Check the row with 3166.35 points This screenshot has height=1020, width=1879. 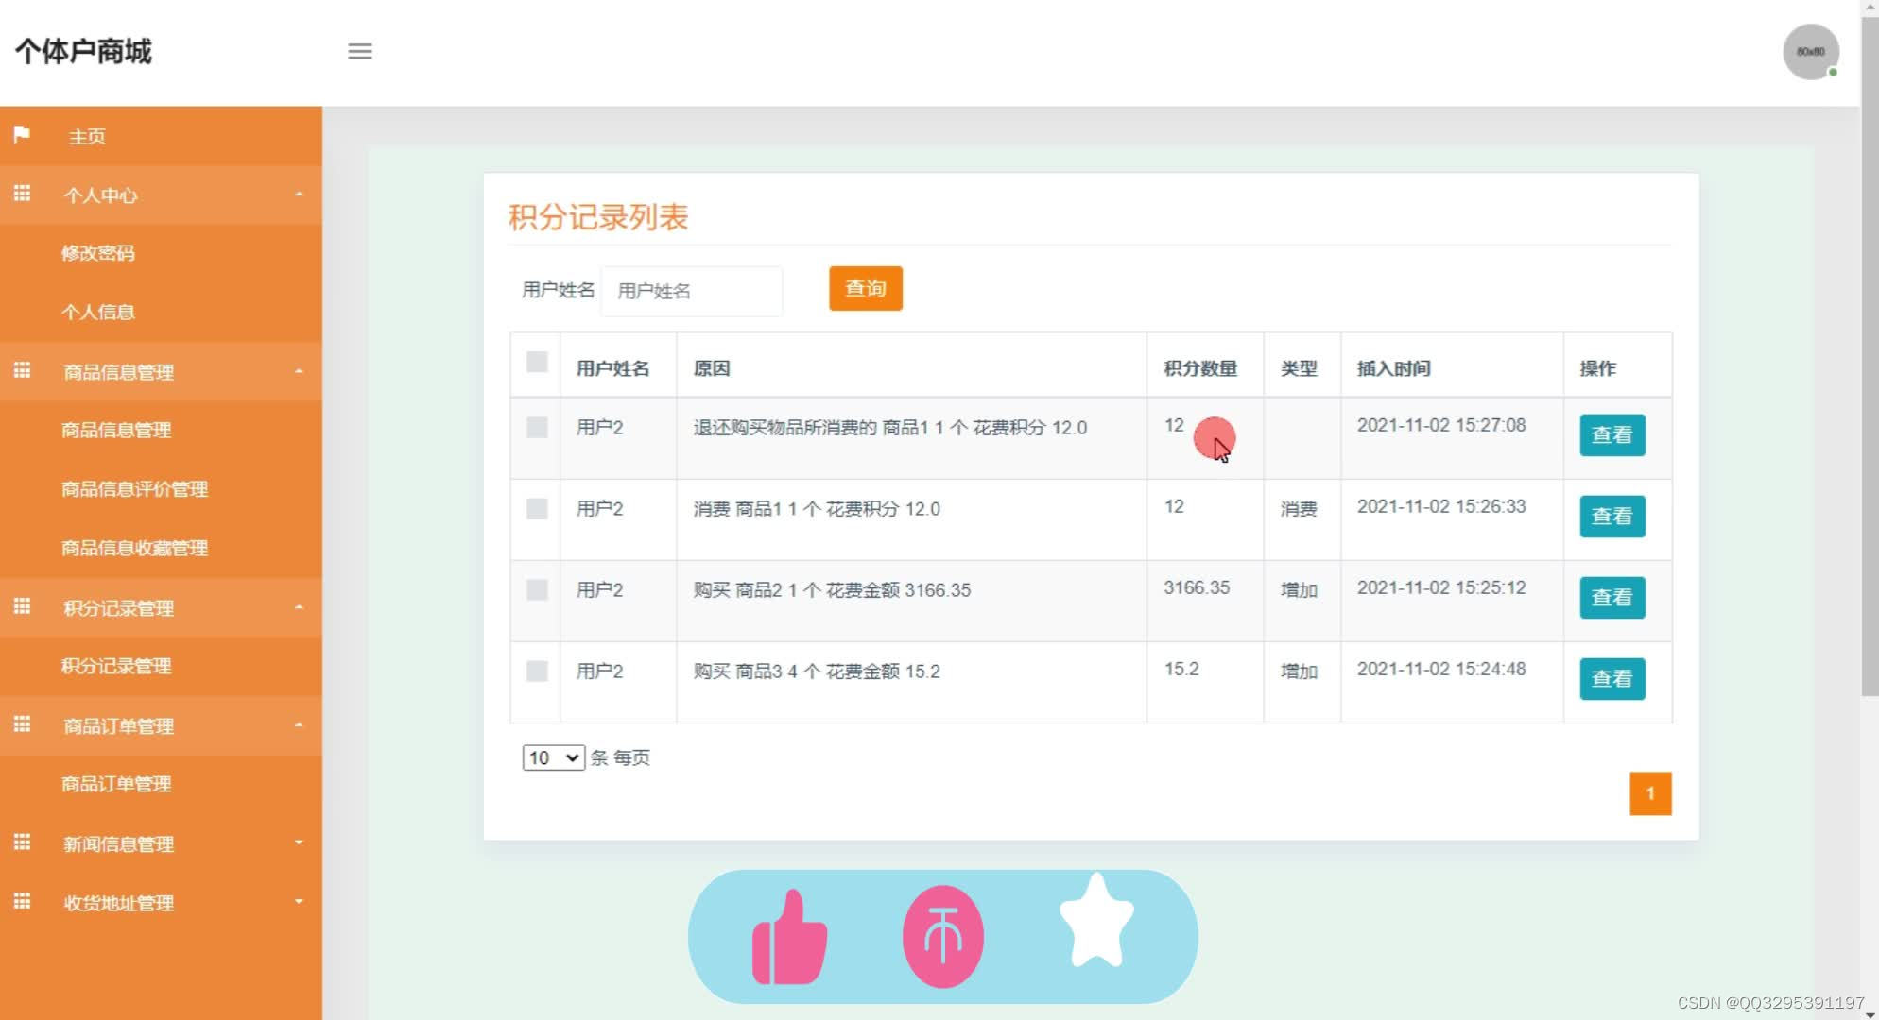(x=537, y=589)
